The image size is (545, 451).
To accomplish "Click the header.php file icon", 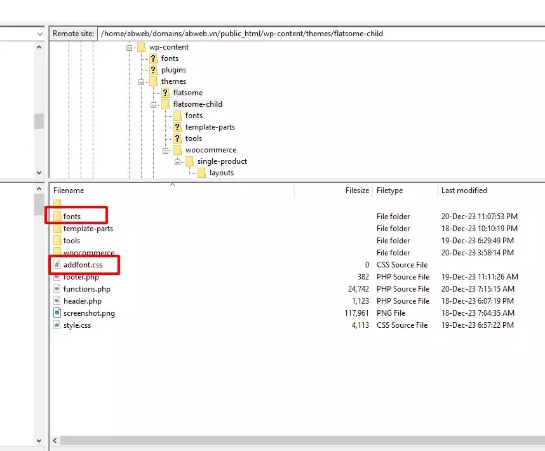I will pyautogui.click(x=57, y=301).
